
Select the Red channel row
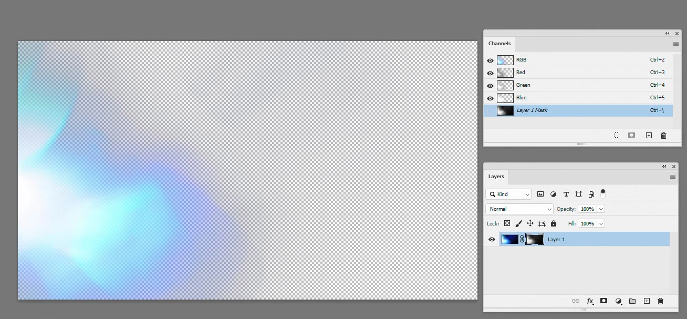(578, 73)
